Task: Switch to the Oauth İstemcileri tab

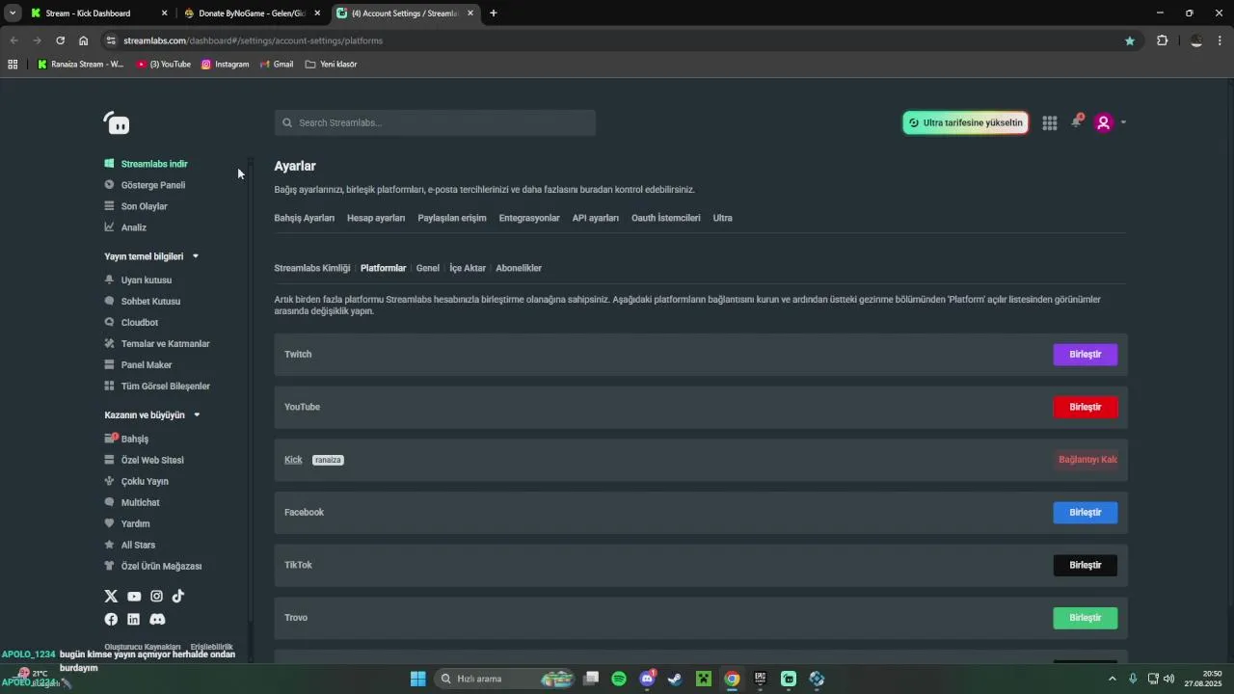Action: click(666, 218)
